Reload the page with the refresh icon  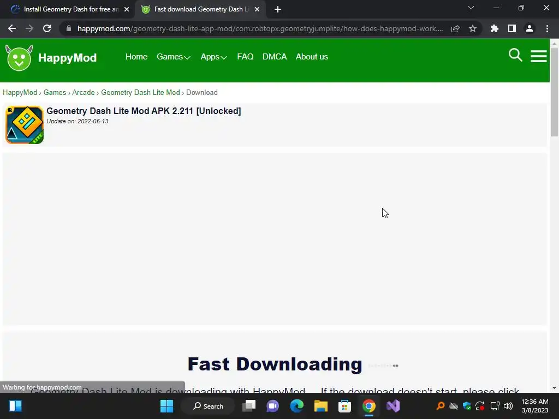pyautogui.click(x=47, y=28)
